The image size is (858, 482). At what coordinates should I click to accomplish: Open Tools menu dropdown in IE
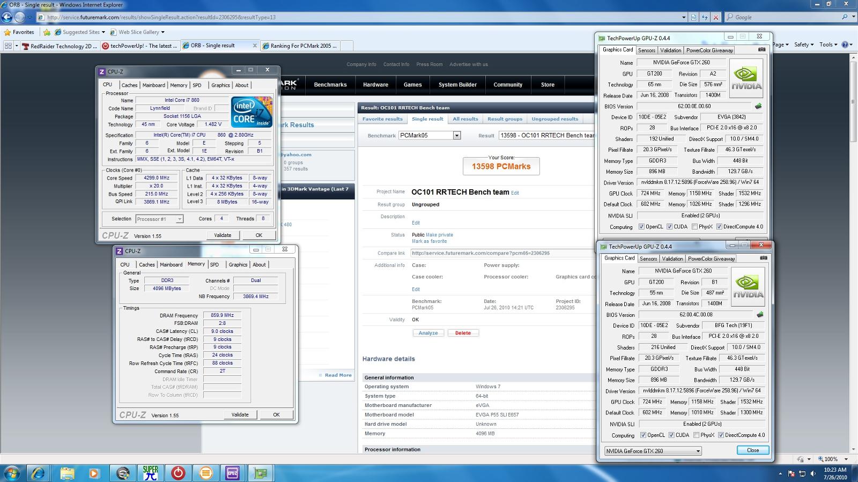click(829, 45)
